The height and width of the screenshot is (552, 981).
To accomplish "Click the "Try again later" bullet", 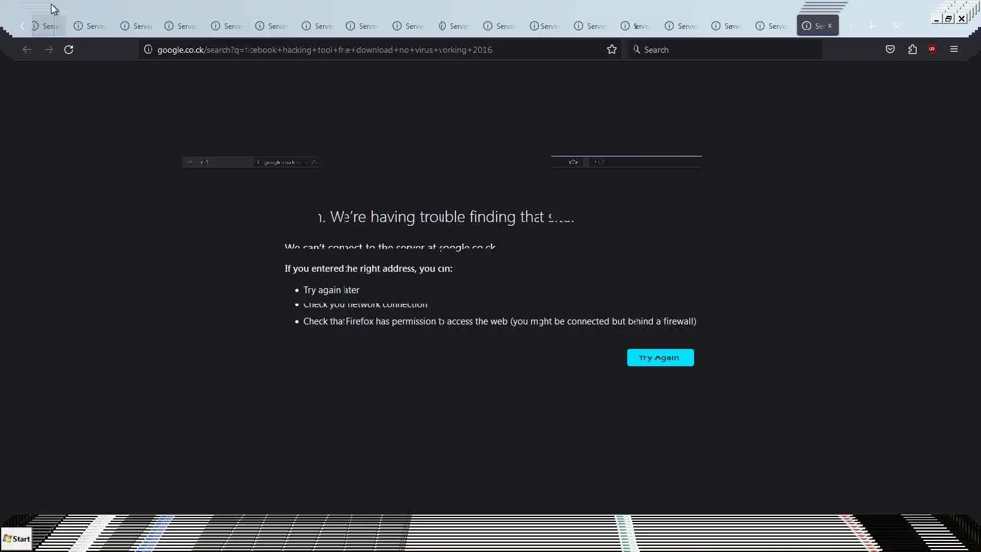I will click(x=331, y=290).
